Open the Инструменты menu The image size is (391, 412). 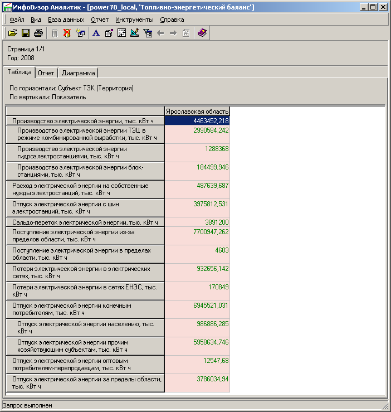coord(134,20)
